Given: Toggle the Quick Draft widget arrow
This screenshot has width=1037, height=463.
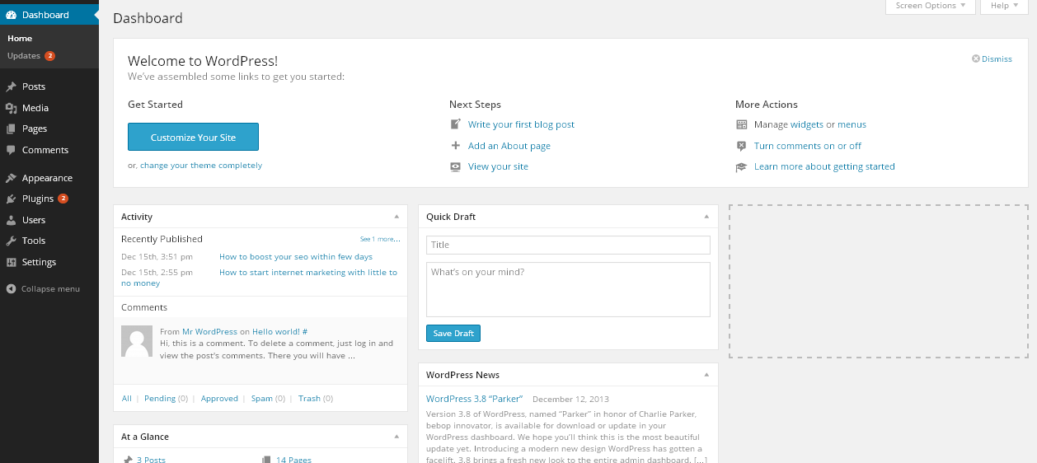Looking at the screenshot, I should tap(706, 217).
